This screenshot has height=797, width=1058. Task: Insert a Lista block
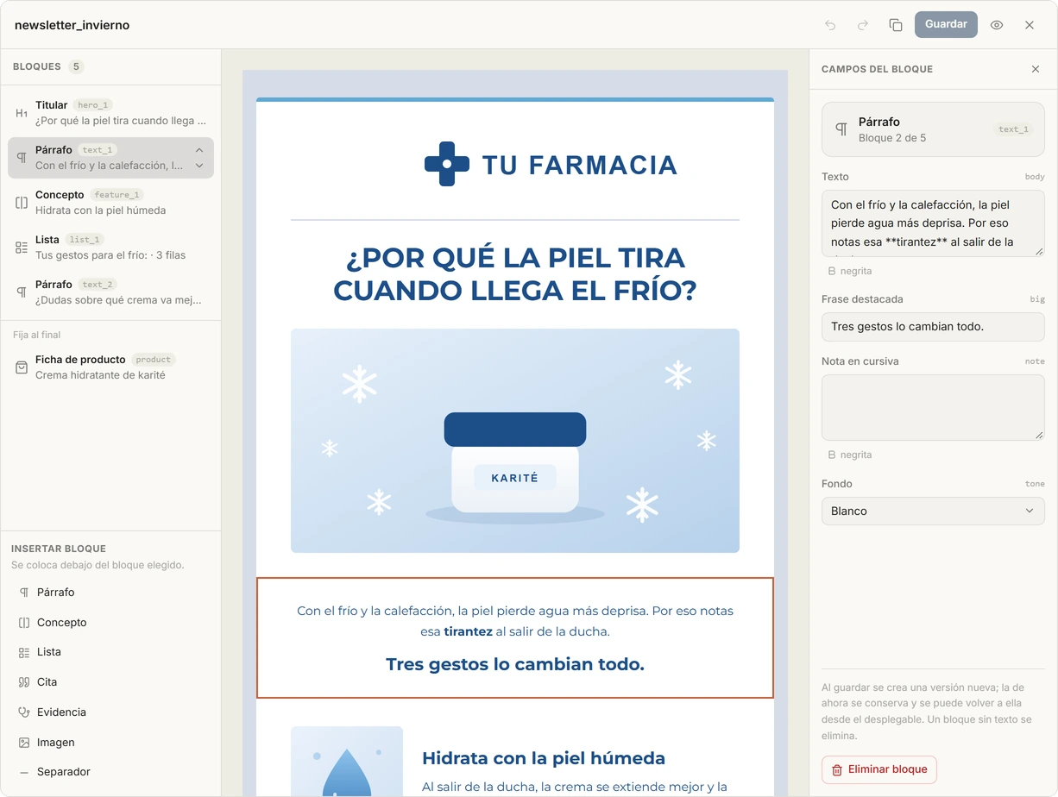110,652
